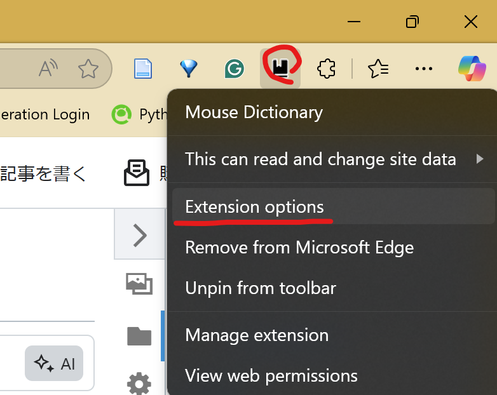
Task: Add this page to favorites star
Action: (88, 69)
